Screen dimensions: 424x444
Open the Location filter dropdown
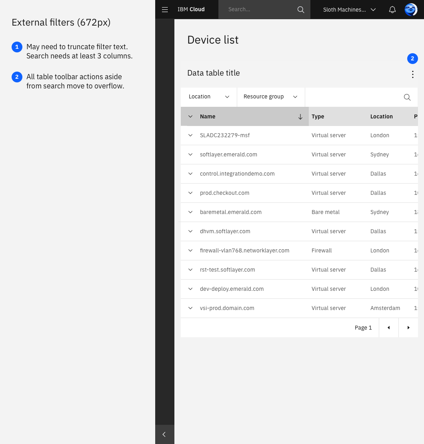coord(208,97)
